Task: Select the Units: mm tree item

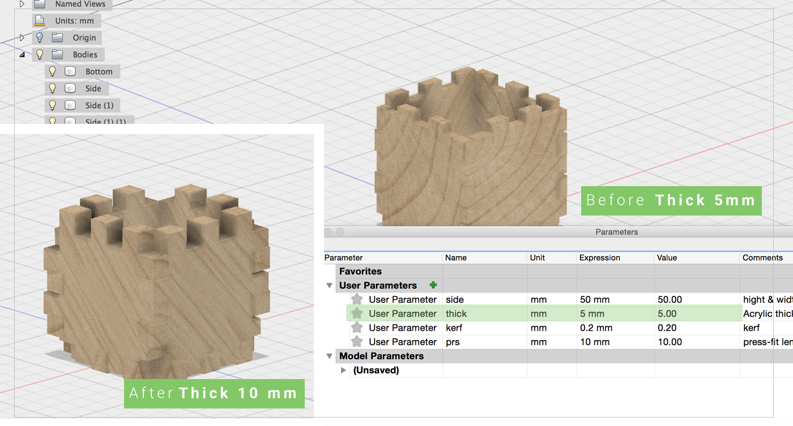Action: pyautogui.click(x=75, y=21)
